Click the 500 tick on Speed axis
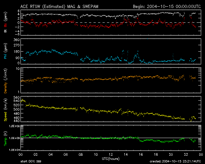The image size is (205, 164). [x=17, y=109]
